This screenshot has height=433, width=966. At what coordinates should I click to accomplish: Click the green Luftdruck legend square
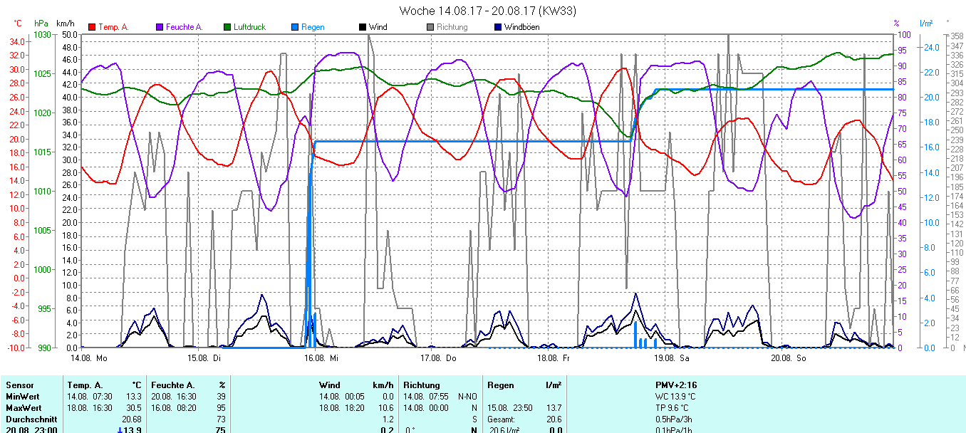click(x=227, y=27)
